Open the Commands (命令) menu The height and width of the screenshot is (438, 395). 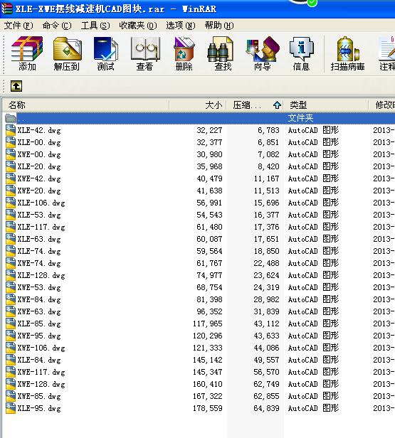(57, 26)
